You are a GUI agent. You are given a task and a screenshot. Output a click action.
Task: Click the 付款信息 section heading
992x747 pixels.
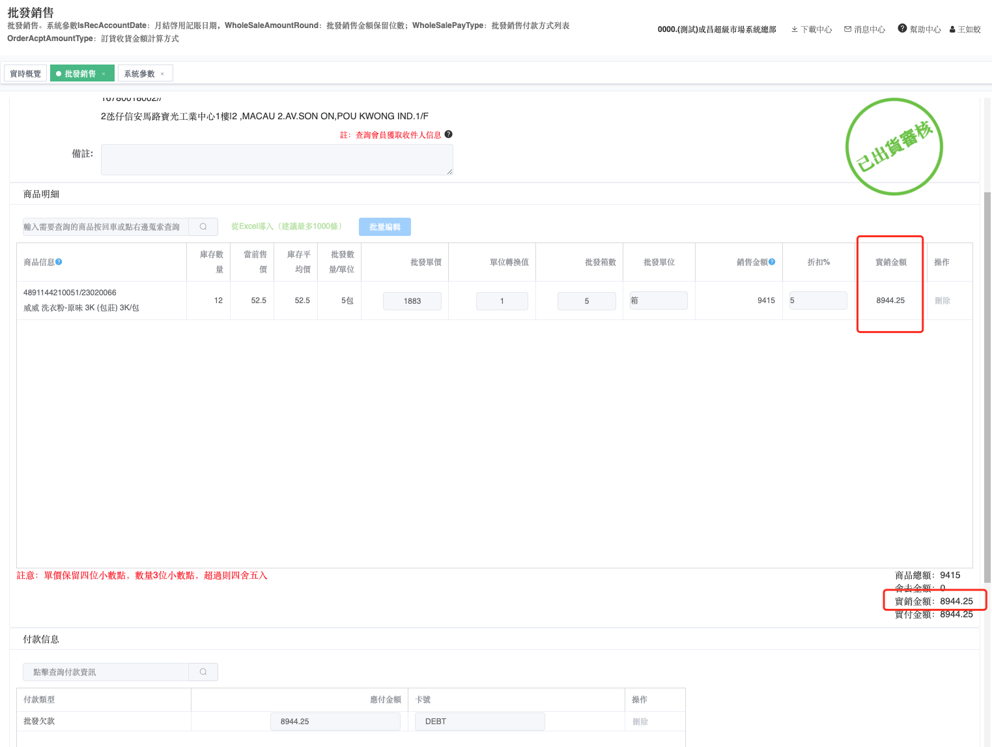coord(41,639)
